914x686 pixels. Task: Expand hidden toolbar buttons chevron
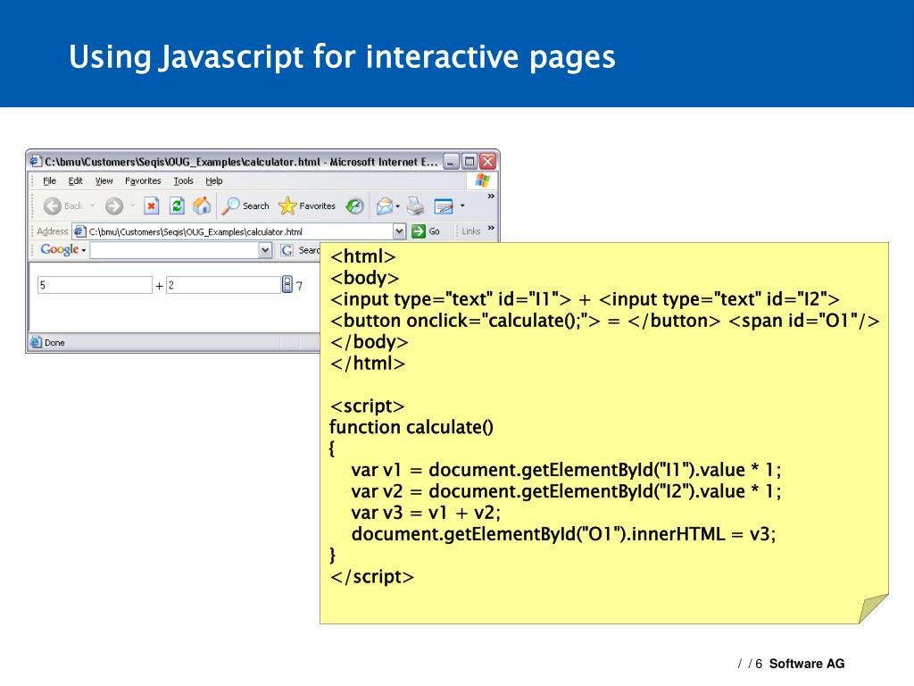pyautogui.click(x=491, y=197)
